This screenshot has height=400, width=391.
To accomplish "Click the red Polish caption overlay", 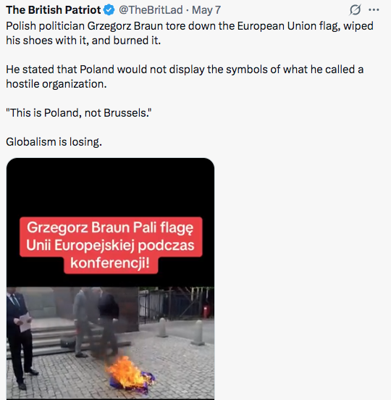I will 111,245.
